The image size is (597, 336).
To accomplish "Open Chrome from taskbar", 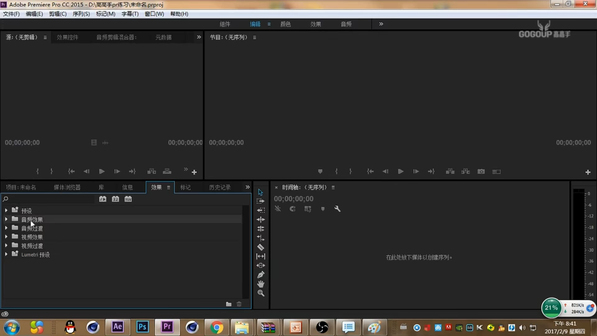I will point(217,327).
